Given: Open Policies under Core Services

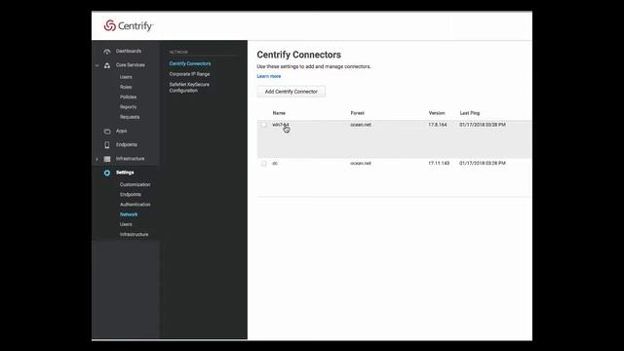Looking at the screenshot, I should point(128,97).
